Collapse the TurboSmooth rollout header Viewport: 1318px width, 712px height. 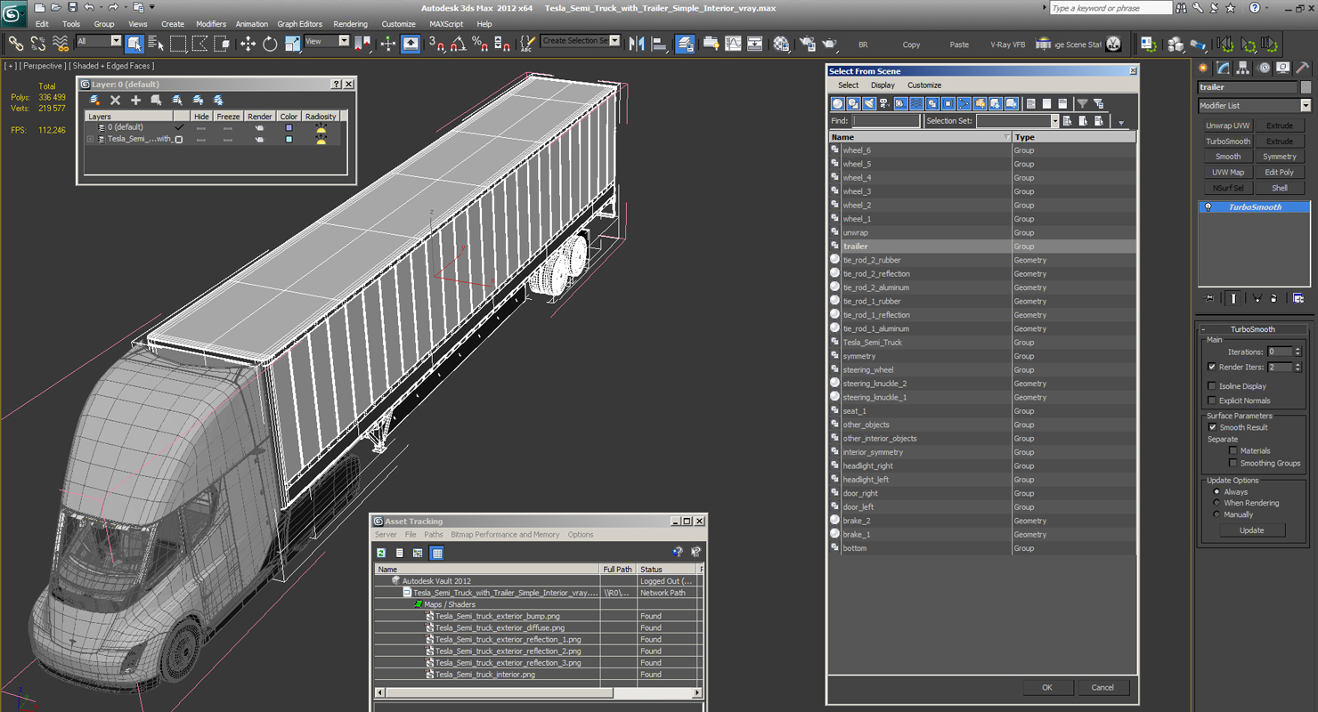(1253, 329)
